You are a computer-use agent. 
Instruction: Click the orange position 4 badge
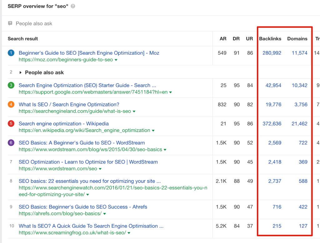click(x=11, y=105)
